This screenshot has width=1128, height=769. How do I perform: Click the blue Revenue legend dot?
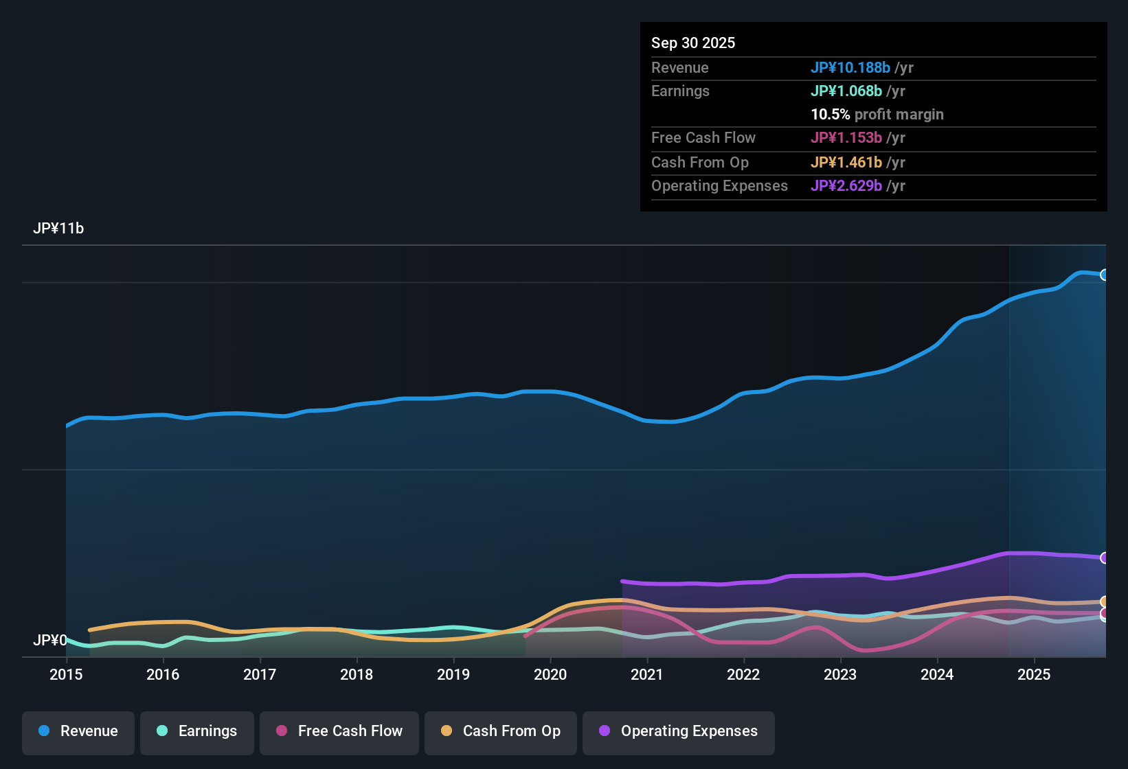tap(44, 731)
